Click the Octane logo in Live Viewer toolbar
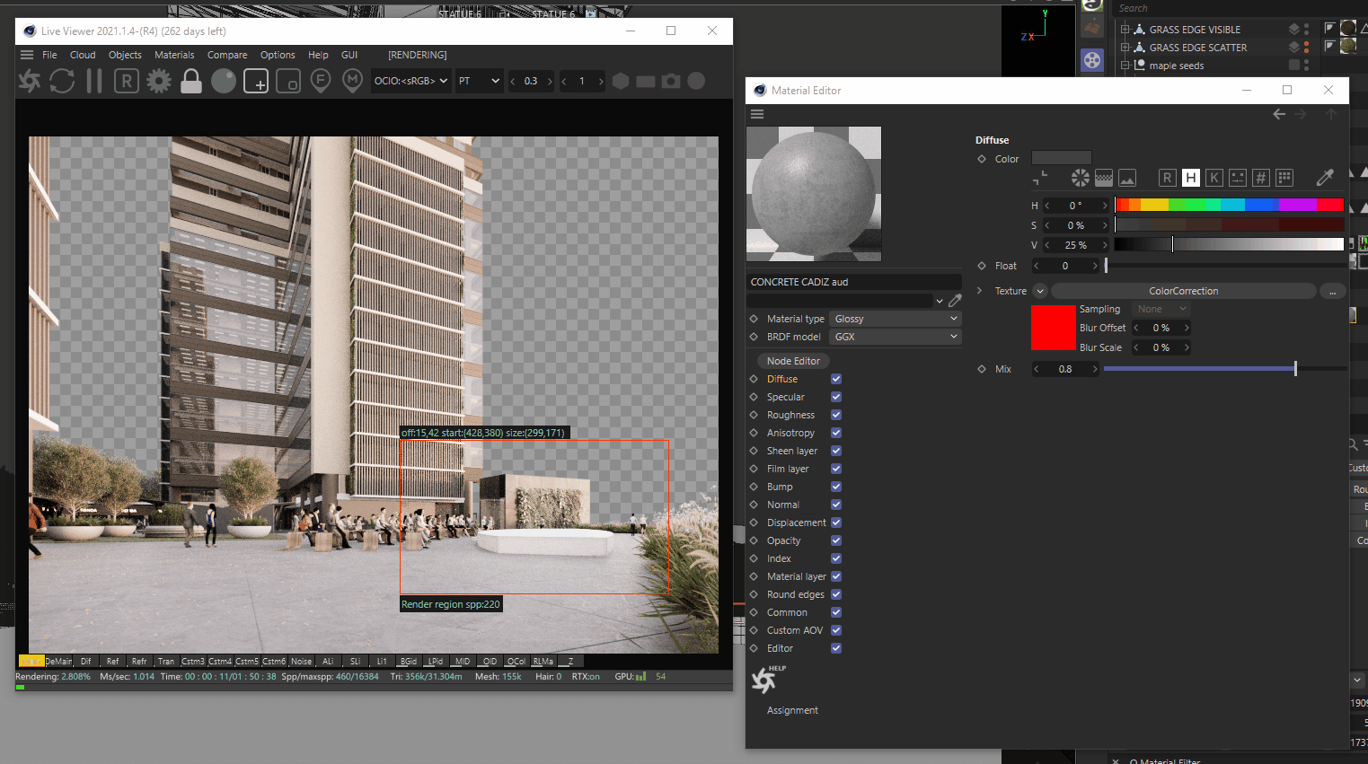This screenshot has width=1368, height=764. tap(30, 81)
